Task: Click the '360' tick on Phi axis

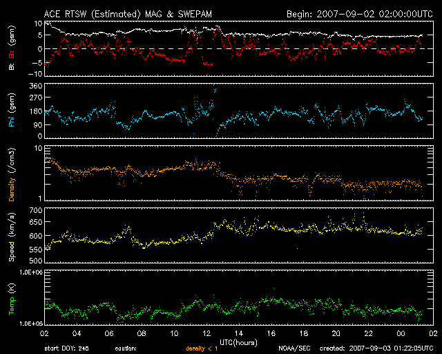Action: pos(36,86)
